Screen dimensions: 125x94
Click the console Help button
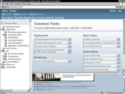coord(120,11)
